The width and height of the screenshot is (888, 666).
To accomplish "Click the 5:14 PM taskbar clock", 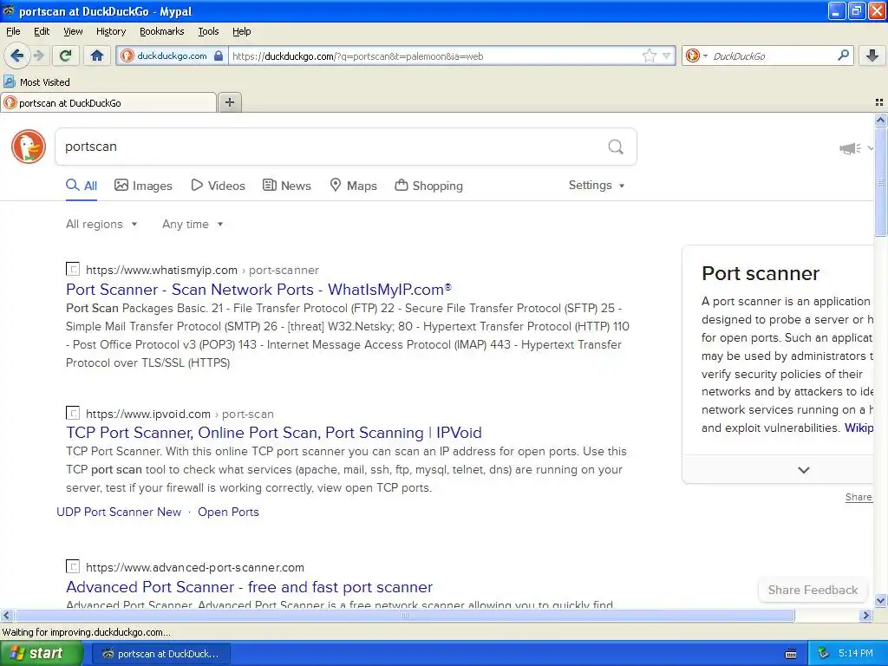I will (x=856, y=654).
